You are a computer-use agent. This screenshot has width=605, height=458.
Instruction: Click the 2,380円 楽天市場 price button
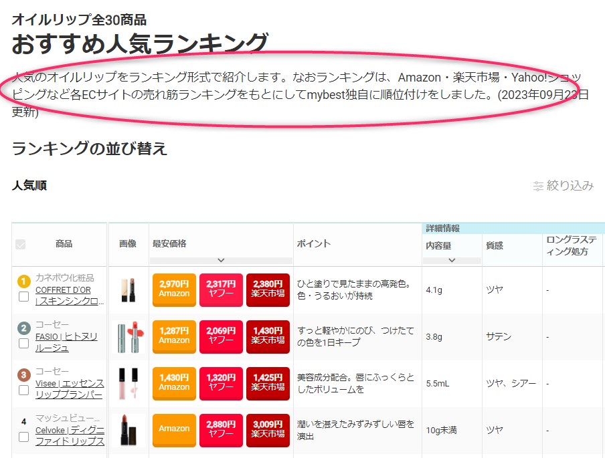[x=268, y=290]
